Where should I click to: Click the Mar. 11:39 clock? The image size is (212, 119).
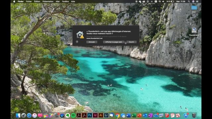[x=181, y=1]
